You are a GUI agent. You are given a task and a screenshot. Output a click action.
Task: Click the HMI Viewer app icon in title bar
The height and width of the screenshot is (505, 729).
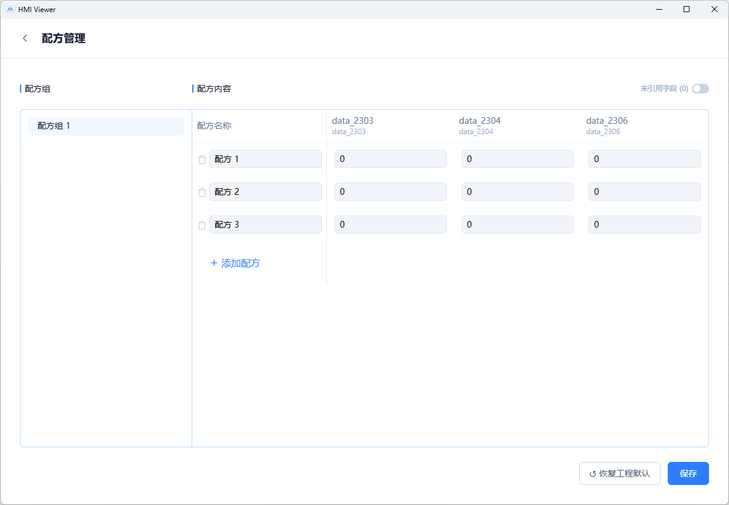click(10, 9)
